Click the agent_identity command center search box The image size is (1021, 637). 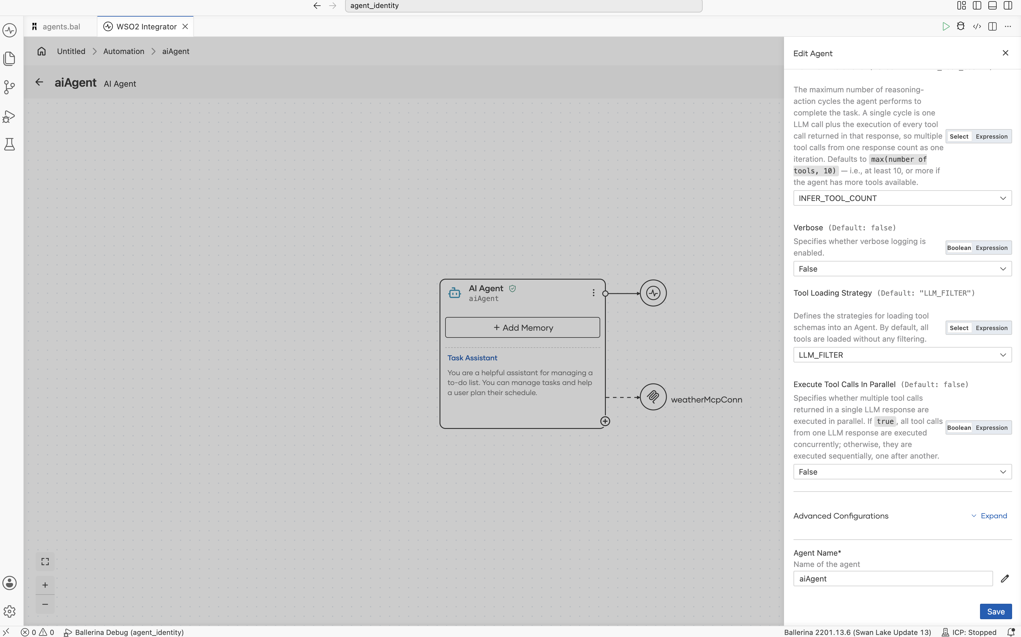523,5
